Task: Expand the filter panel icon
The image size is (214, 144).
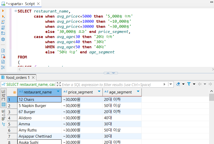Action: click(59, 84)
